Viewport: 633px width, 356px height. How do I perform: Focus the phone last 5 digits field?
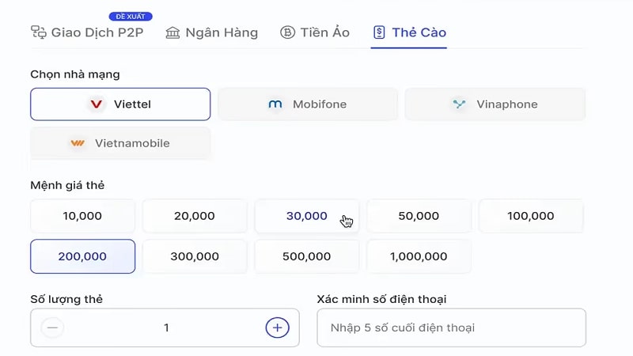click(451, 328)
